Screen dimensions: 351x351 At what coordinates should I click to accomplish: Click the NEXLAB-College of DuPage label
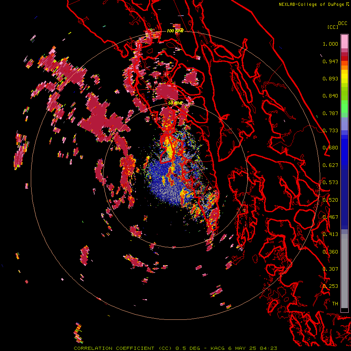312,4
